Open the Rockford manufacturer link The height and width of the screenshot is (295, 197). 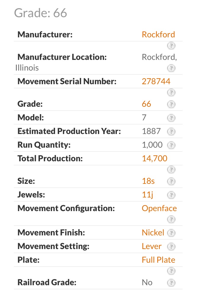pos(158,34)
